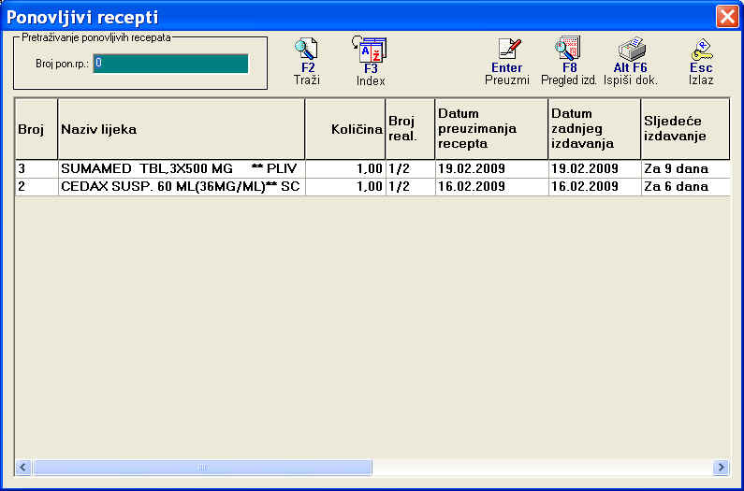Click the Naziv lijeka column header
The image size is (744, 491).
[182, 129]
